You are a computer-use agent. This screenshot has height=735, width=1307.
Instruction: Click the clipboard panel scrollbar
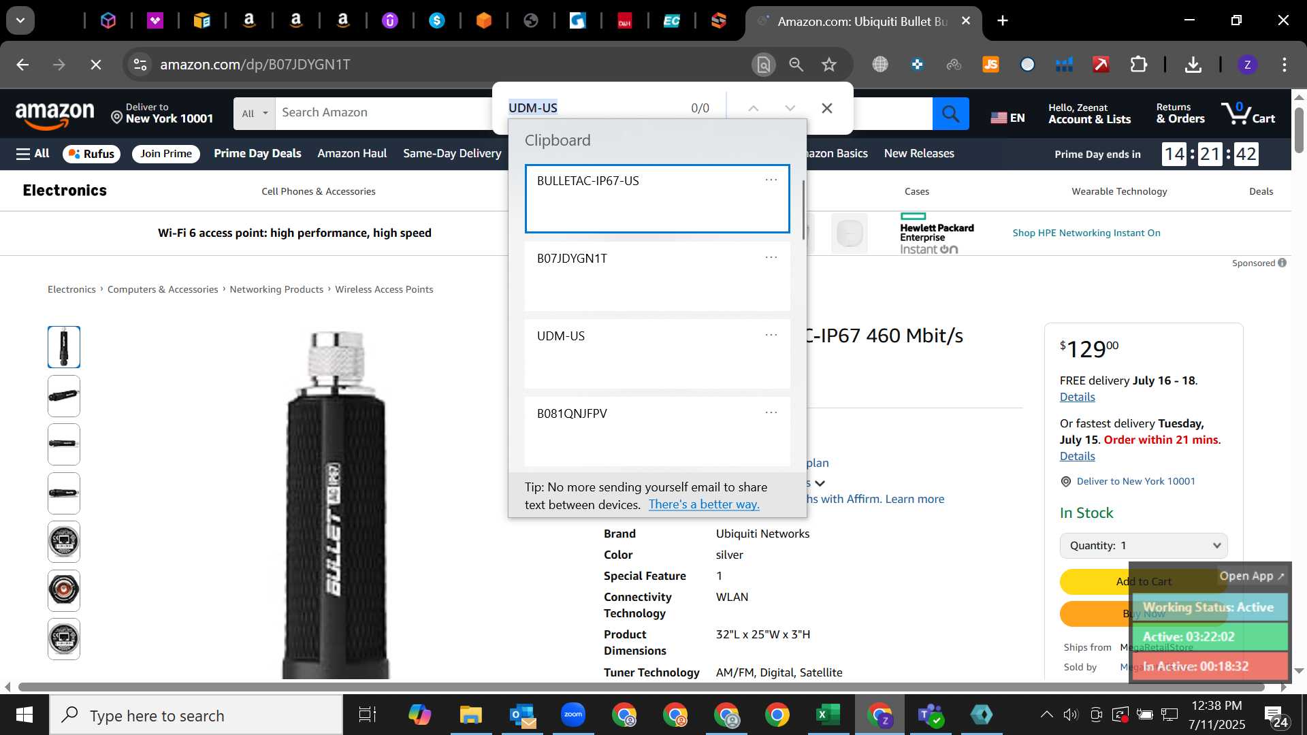tap(803, 210)
